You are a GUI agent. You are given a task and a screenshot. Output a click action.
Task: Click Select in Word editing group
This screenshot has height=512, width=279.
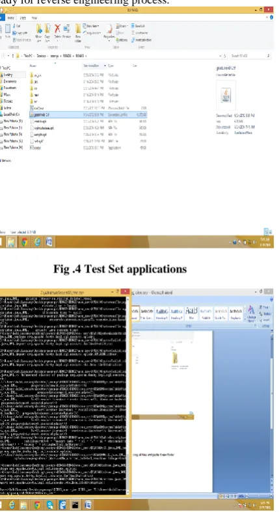(264, 320)
